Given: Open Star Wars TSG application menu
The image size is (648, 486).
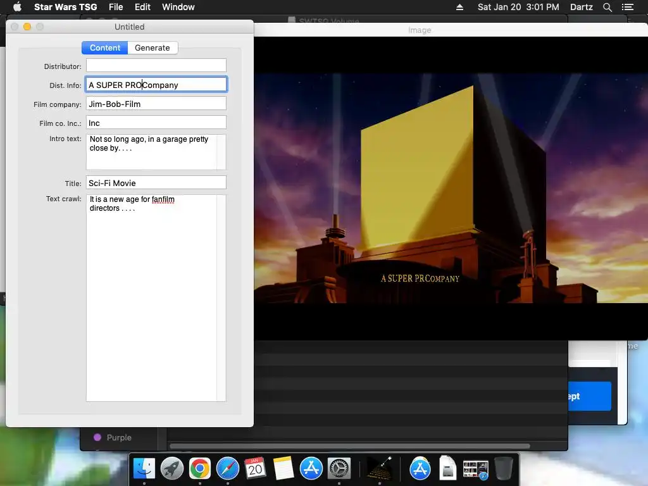Looking at the screenshot, I should pyautogui.click(x=65, y=7).
